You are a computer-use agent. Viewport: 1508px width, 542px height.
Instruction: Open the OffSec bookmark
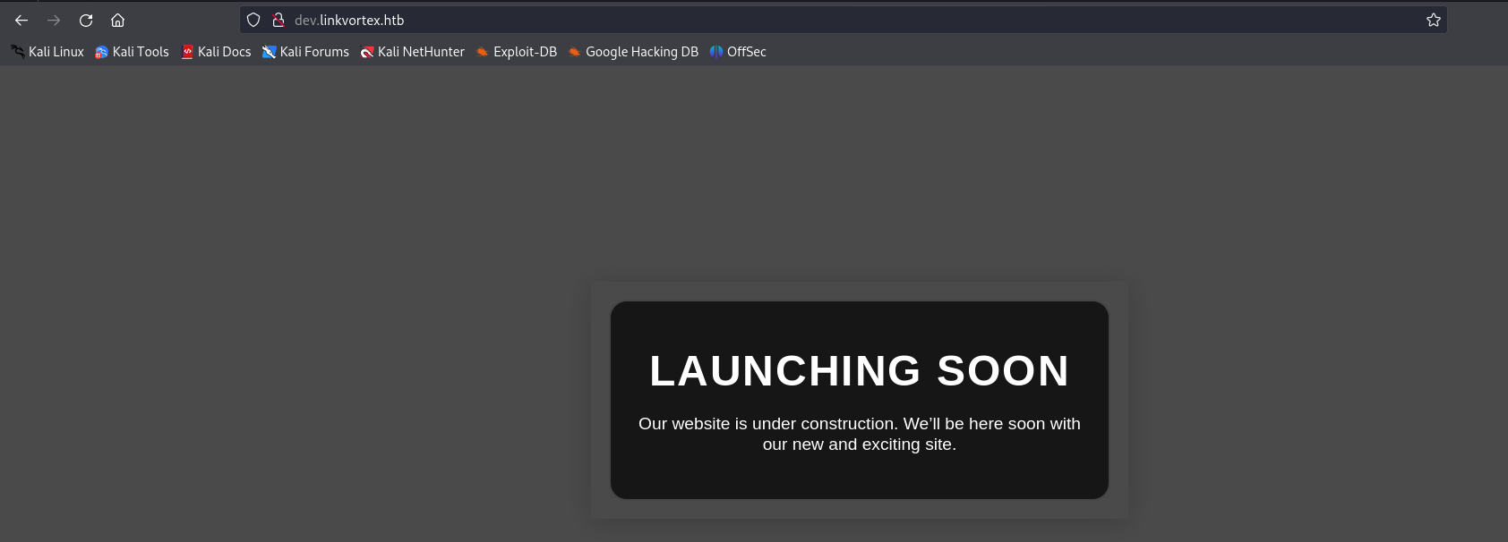coord(738,52)
